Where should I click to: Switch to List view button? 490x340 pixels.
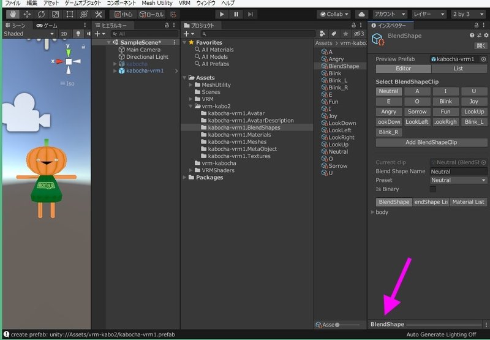[x=458, y=69]
